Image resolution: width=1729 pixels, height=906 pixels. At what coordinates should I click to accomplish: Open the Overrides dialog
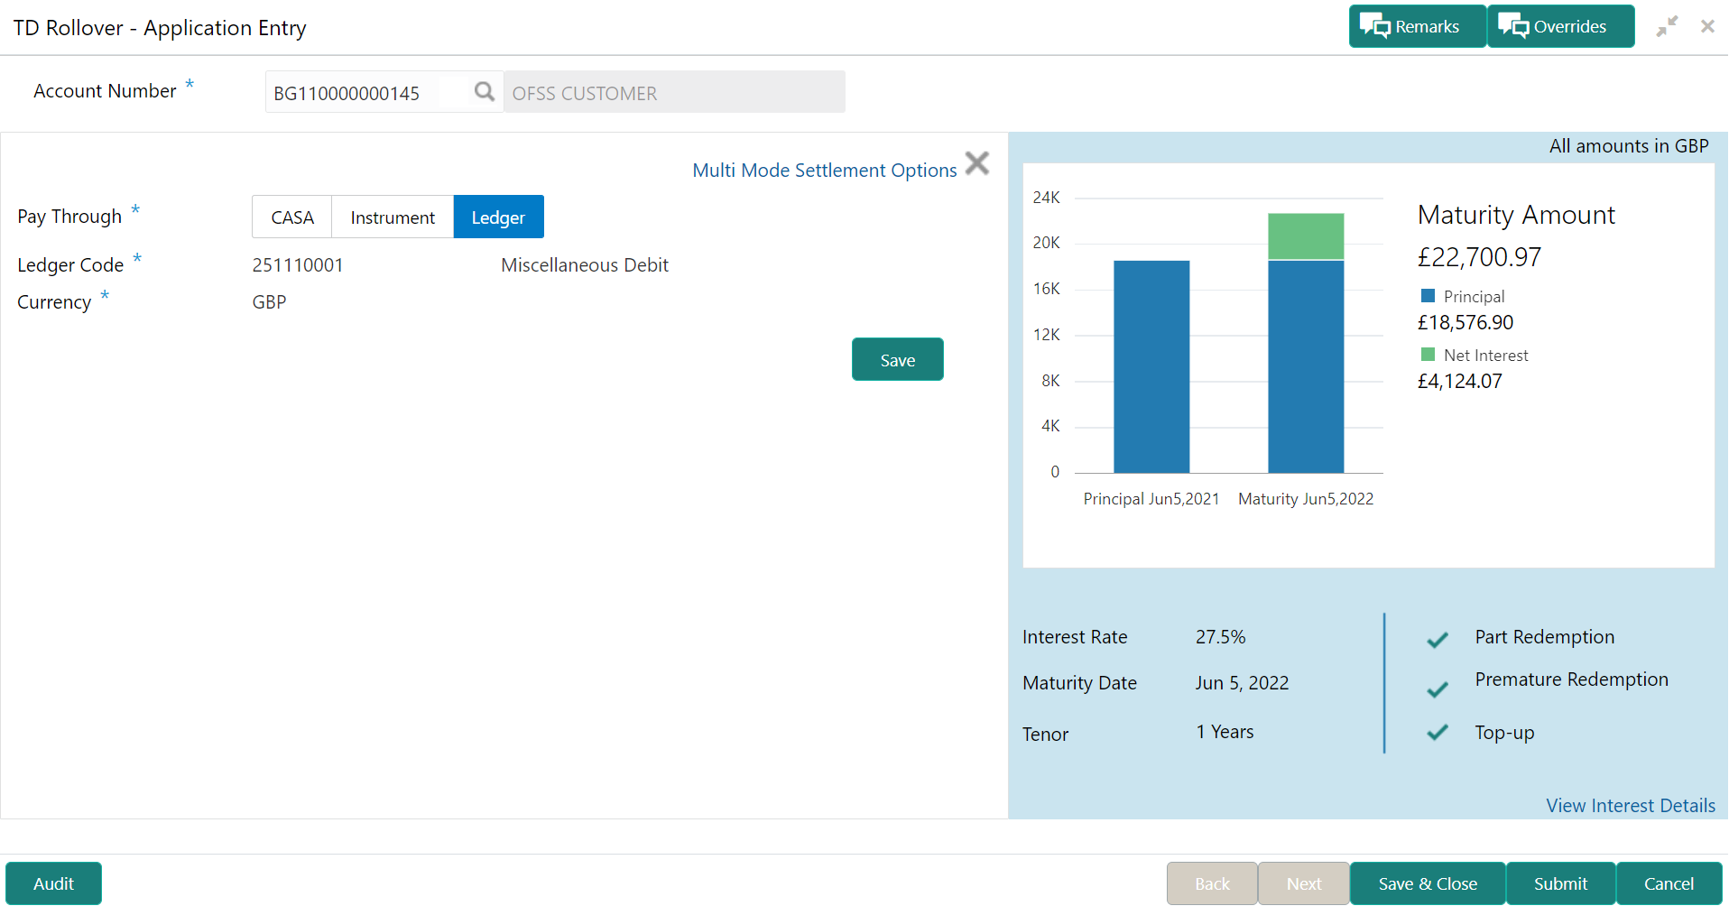click(x=1560, y=26)
